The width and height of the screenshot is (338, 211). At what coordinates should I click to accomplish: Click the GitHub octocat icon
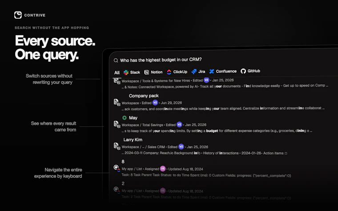click(243, 71)
